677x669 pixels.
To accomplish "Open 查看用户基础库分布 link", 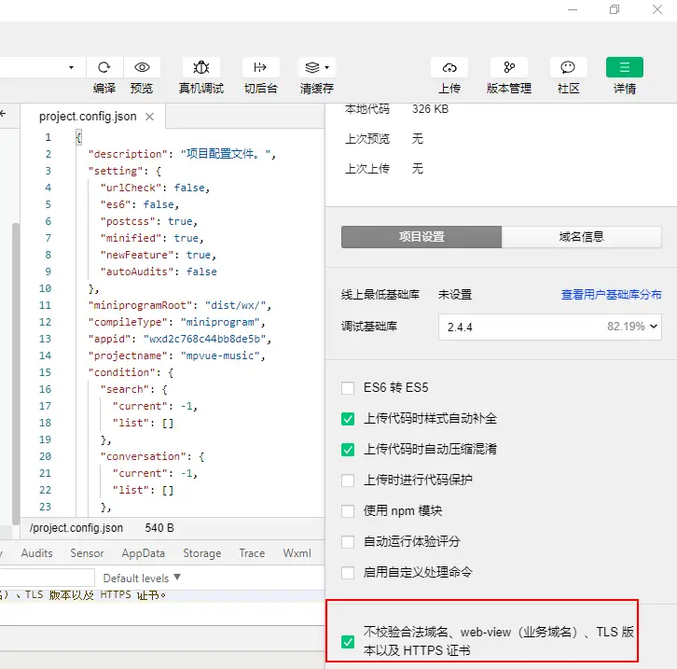I will [x=611, y=295].
